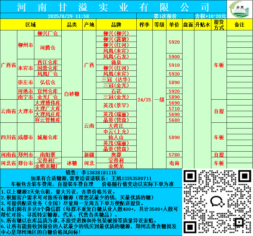Click the 南阳寨 warehouse cell
Viewport: 253px width, 236px height.
pyautogui.click(x=48, y=155)
